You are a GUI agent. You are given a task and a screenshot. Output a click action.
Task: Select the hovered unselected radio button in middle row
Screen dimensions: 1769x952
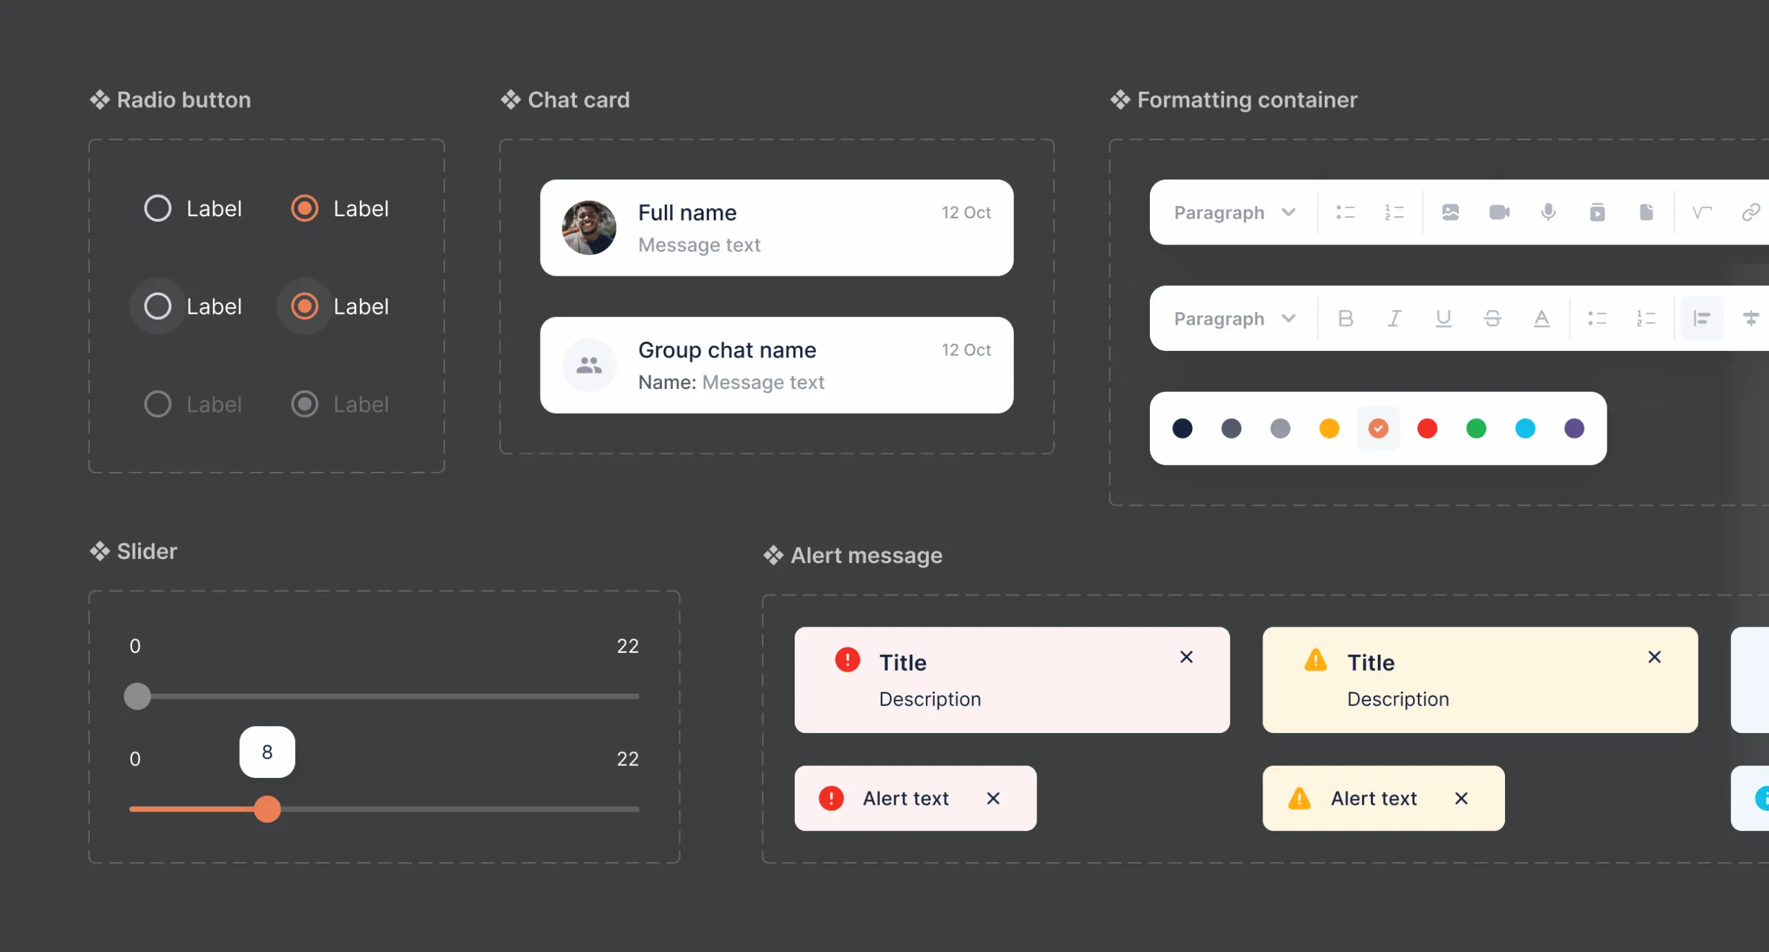pyautogui.click(x=158, y=306)
